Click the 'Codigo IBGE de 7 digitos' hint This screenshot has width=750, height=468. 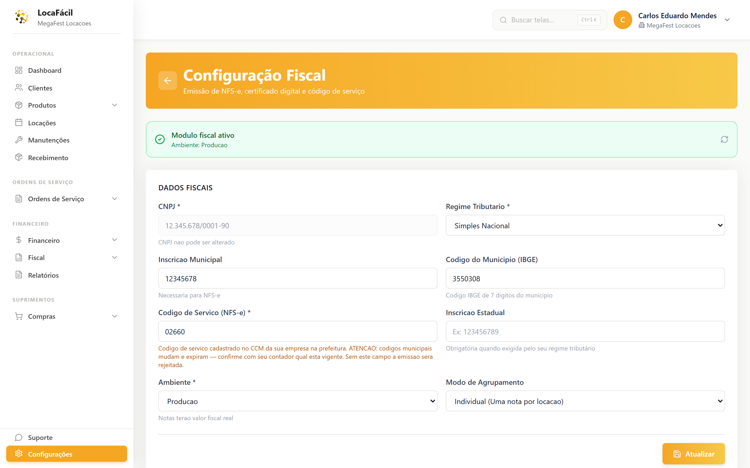[x=499, y=295]
